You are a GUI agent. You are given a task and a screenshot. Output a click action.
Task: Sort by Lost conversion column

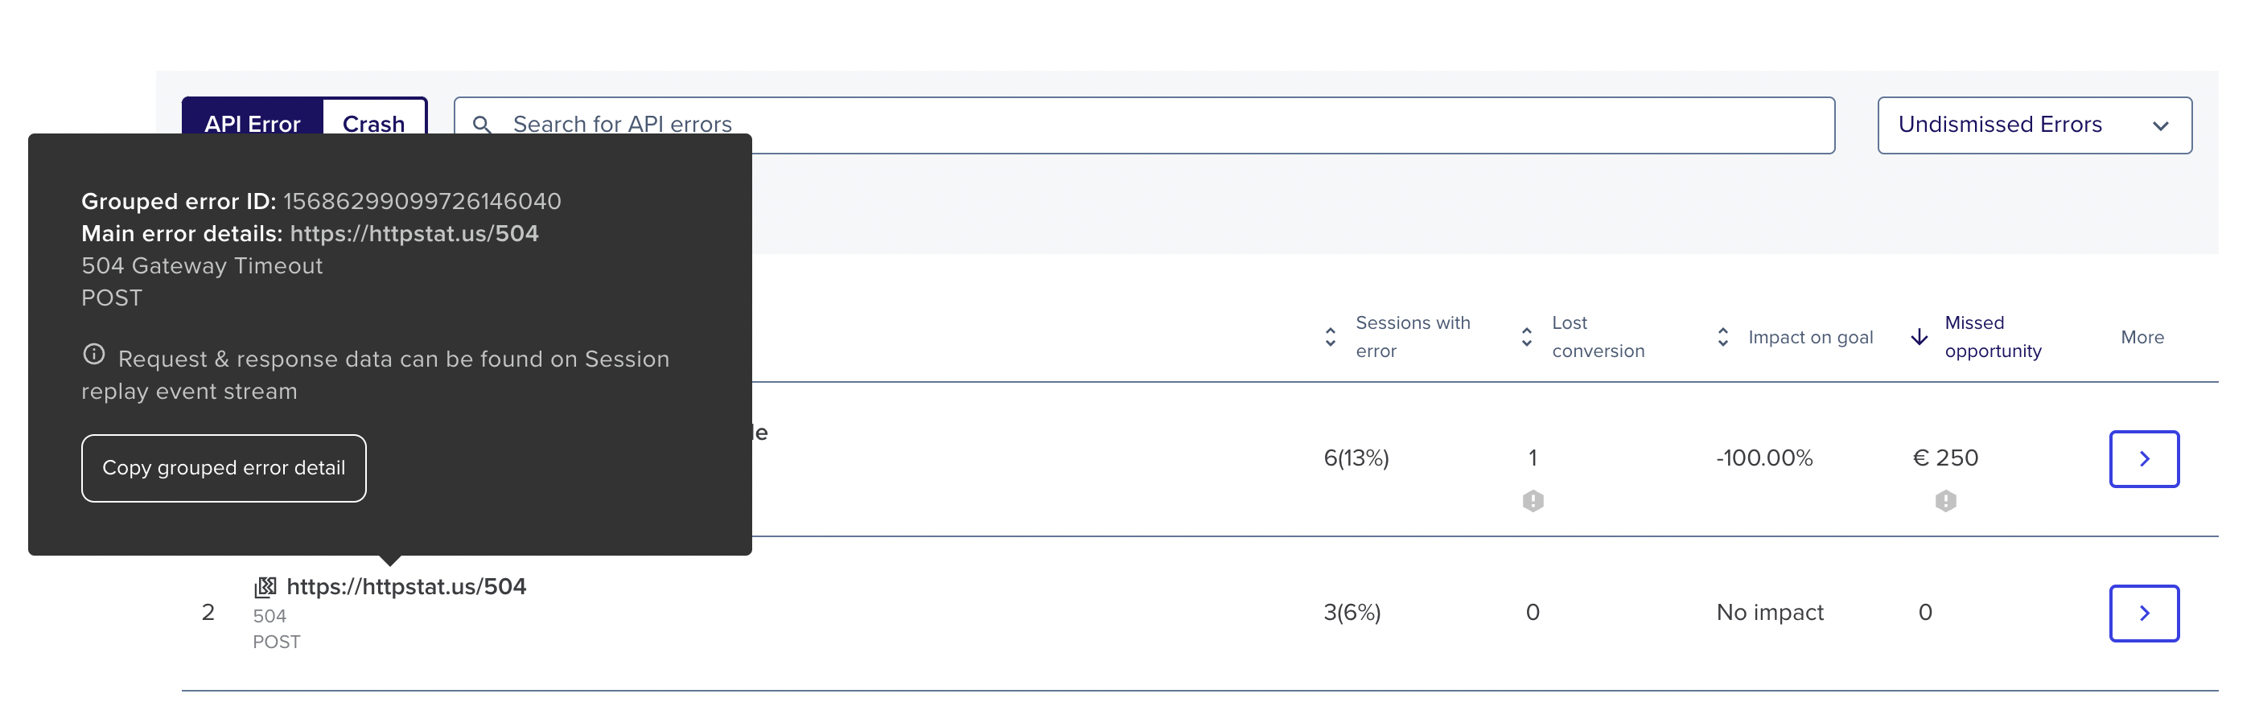pyautogui.click(x=1526, y=337)
